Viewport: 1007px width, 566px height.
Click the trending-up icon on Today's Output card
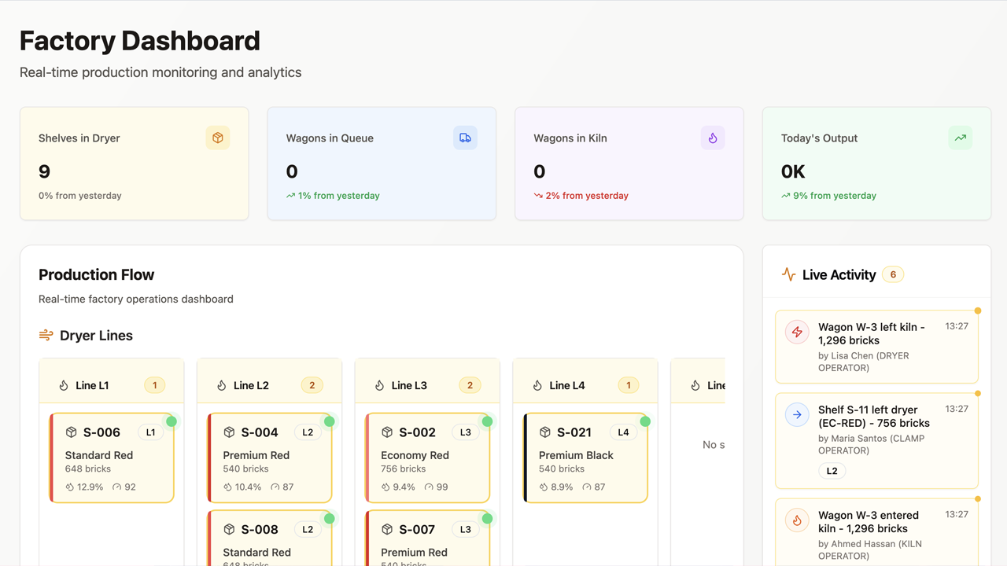960,138
